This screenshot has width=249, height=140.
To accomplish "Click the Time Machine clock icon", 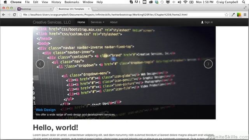I will tap(162, 2).
